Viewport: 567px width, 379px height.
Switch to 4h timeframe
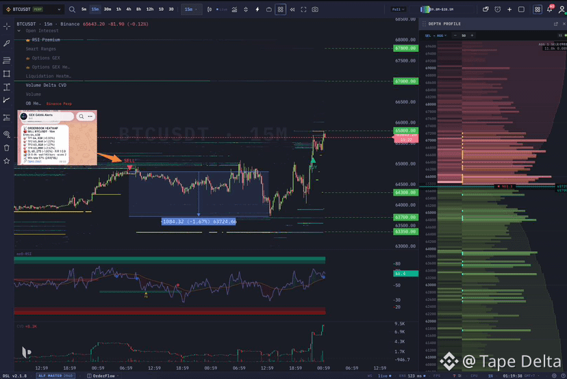[129, 10]
